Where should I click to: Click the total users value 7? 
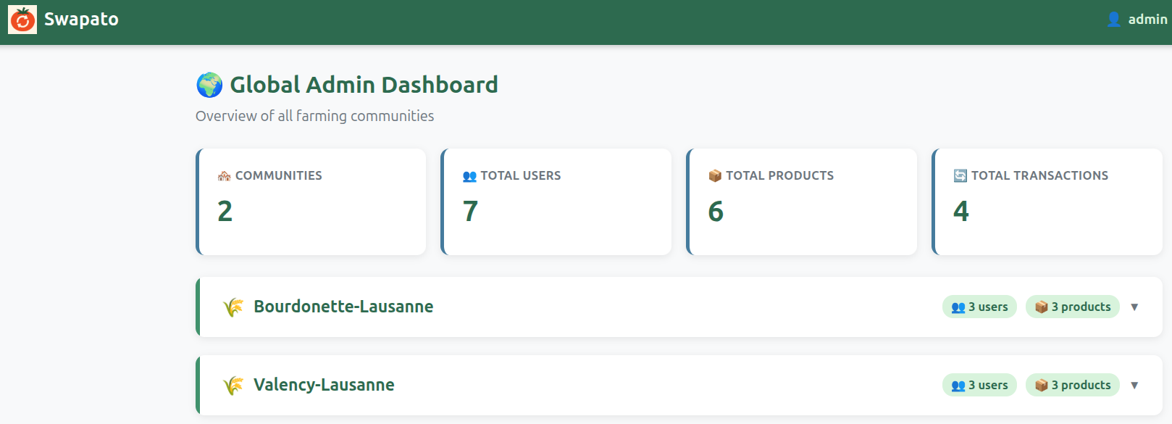[471, 211]
